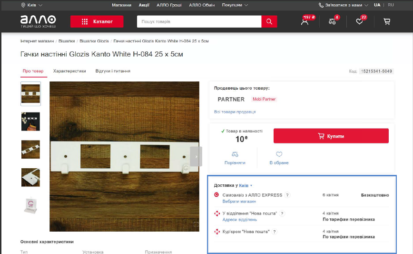Open the Відгуки і питання tab

pyautogui.click(x=113, y=71)
